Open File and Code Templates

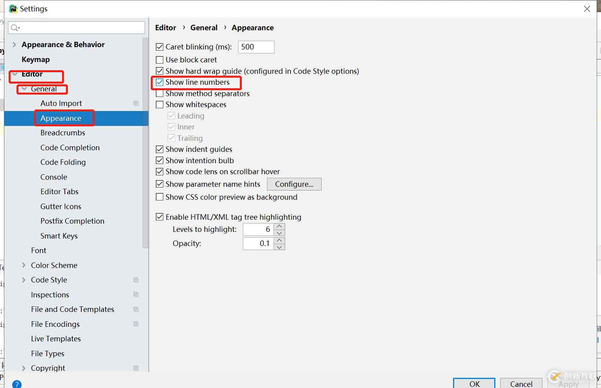73,309
